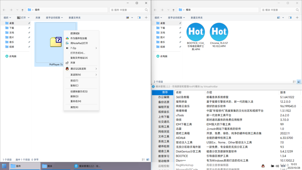Click the plus icon in 模块 window toolbar
Viewport: 302px width, 170px height.
pyautogui.click(x=297, y=17)
